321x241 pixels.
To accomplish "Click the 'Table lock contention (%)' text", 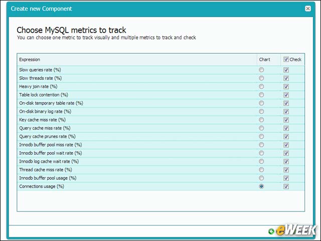I will [x=44, y=95].
